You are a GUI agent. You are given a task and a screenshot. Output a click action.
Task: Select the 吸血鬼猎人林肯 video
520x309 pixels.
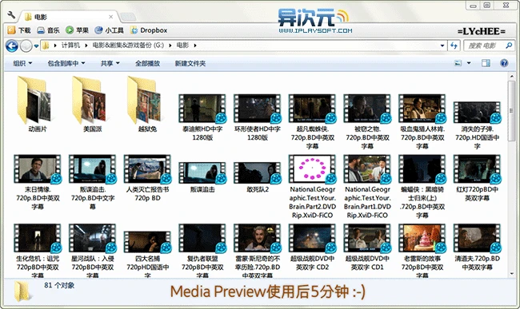coord(422,121)
